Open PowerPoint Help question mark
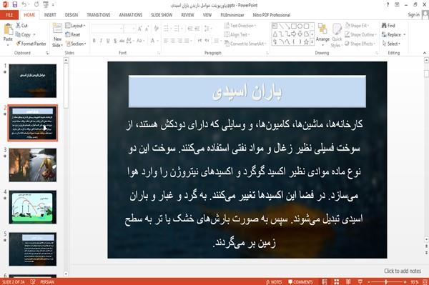The height and width of the screenshot is (285, 429). click(x=388, y=5)
